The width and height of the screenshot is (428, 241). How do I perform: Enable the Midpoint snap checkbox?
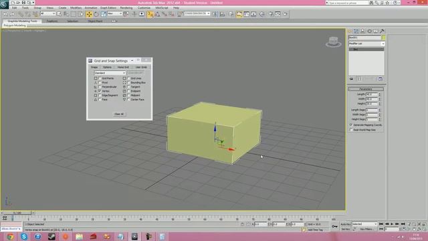128,95
